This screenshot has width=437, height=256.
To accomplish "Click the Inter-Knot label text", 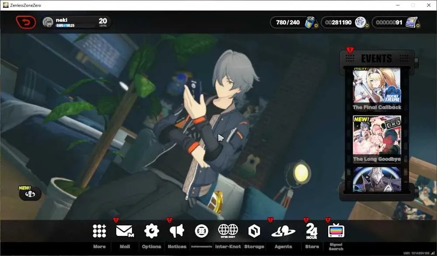I will [x=228, y=246].
